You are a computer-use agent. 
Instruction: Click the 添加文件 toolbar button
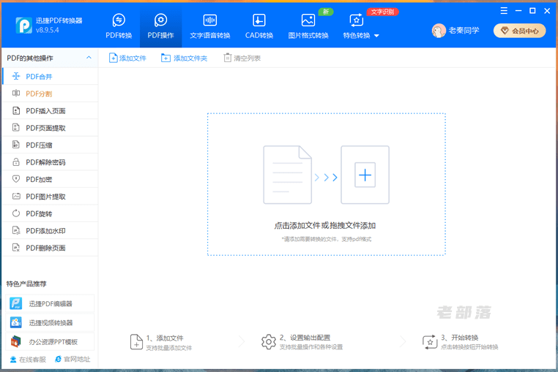coord(128,58)
